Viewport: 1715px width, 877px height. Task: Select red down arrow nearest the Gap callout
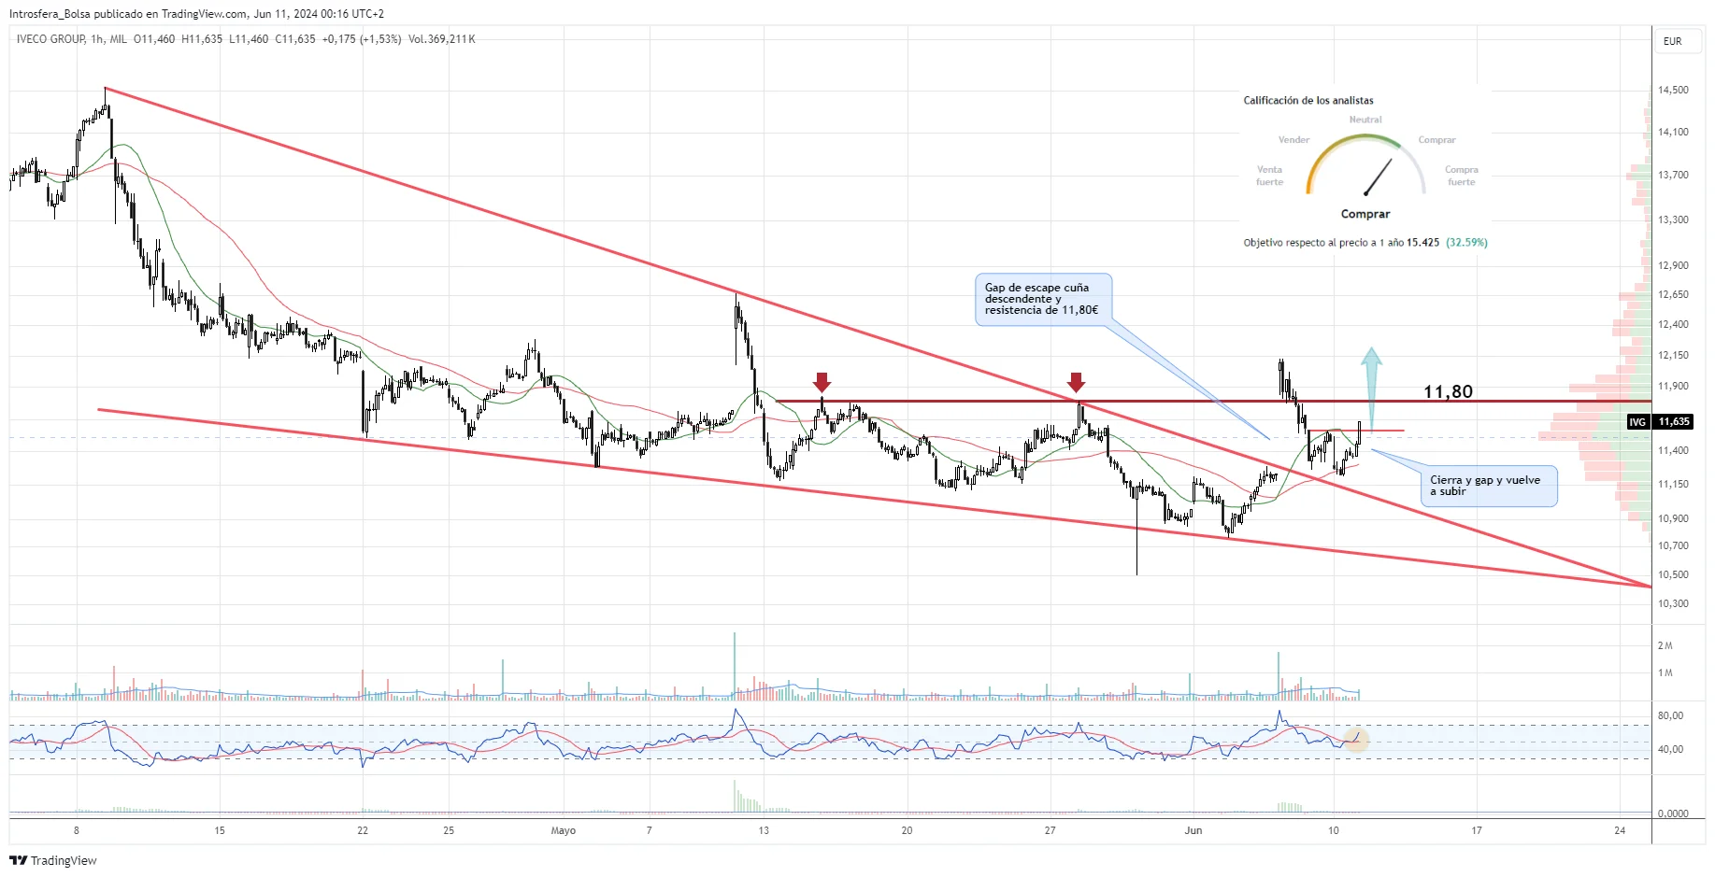(1076, 381)
